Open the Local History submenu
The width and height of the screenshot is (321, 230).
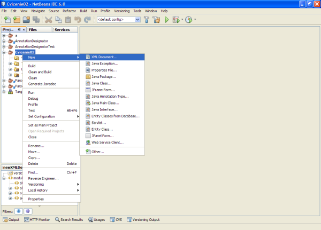(51, 190)
